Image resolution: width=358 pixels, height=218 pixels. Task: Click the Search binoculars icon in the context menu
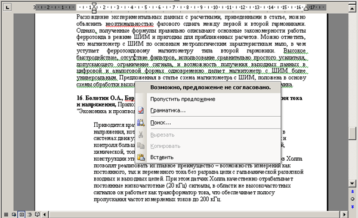(141, 123)
